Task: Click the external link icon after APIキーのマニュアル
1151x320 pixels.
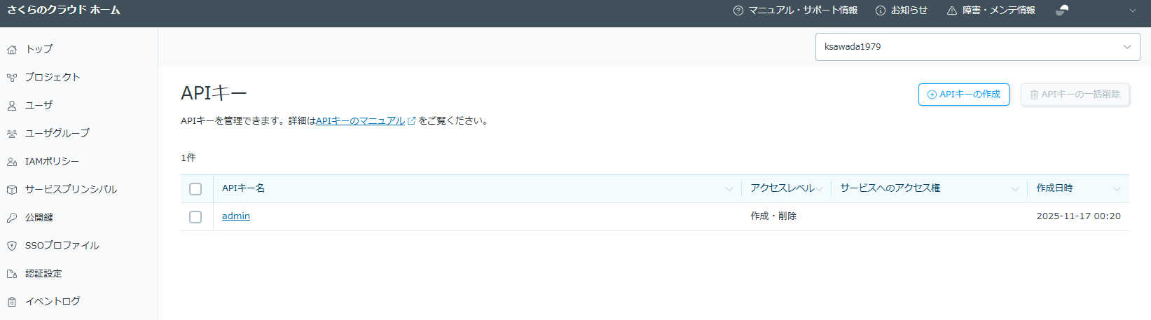Action: pyautogui.click(x=411, y=121)
